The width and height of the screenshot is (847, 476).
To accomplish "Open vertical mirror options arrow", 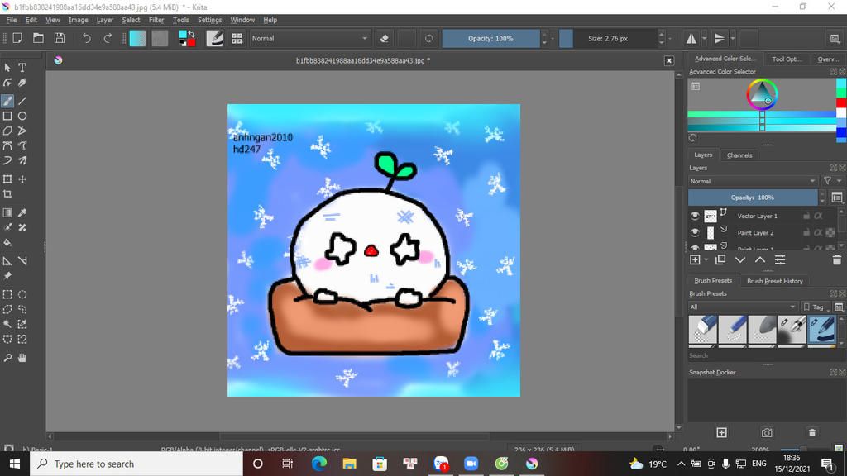I will (x=733, y=38).
